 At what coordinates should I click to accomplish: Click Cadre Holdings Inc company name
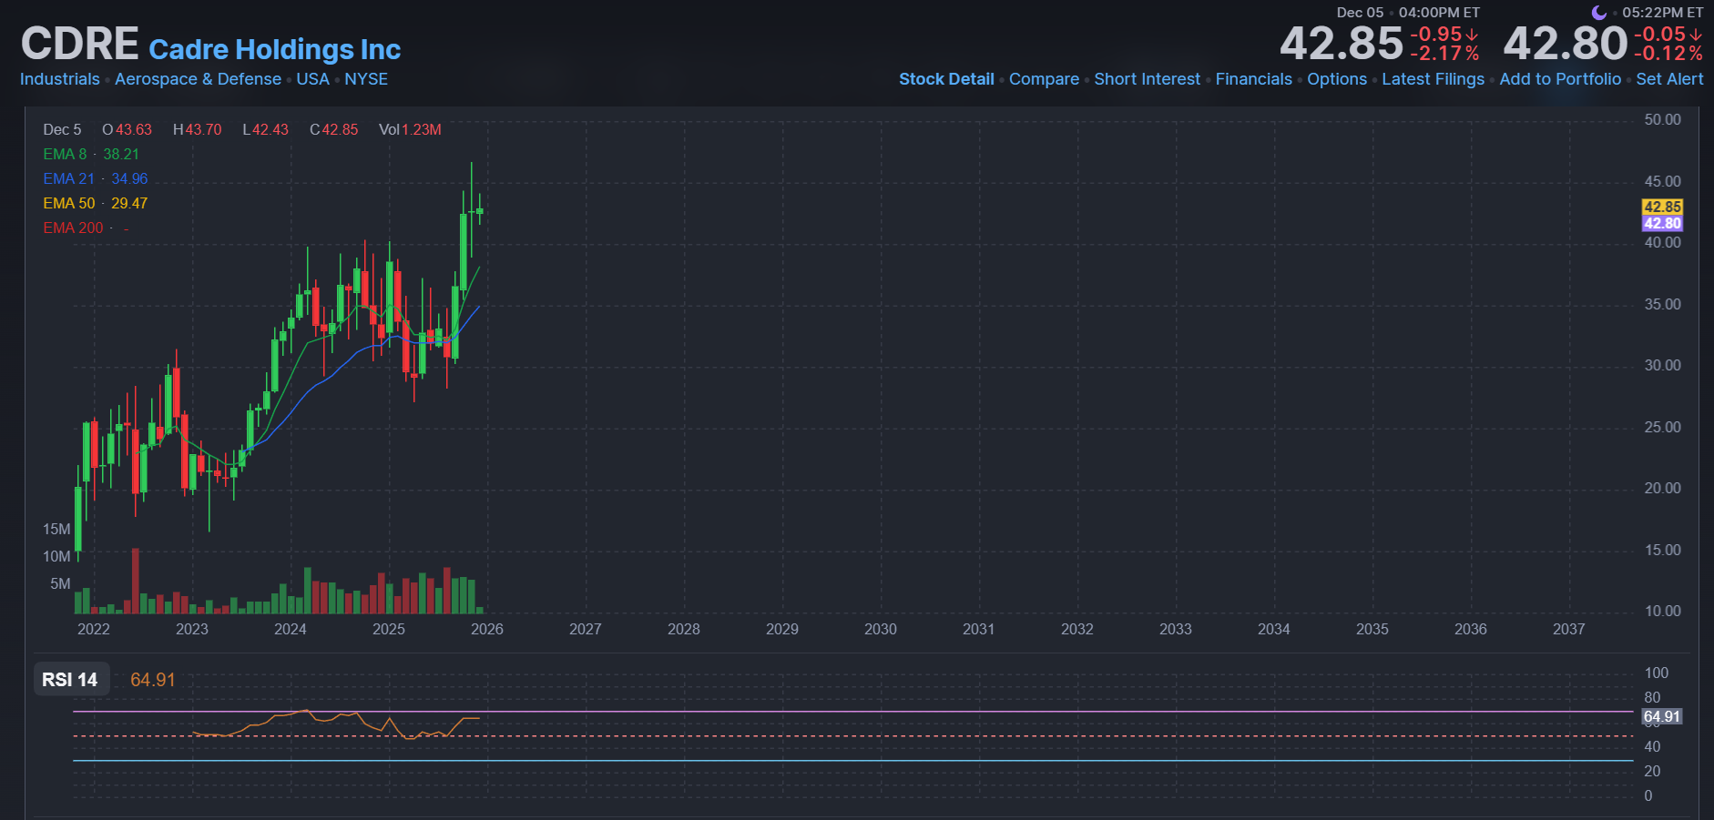tap(275, 49)
